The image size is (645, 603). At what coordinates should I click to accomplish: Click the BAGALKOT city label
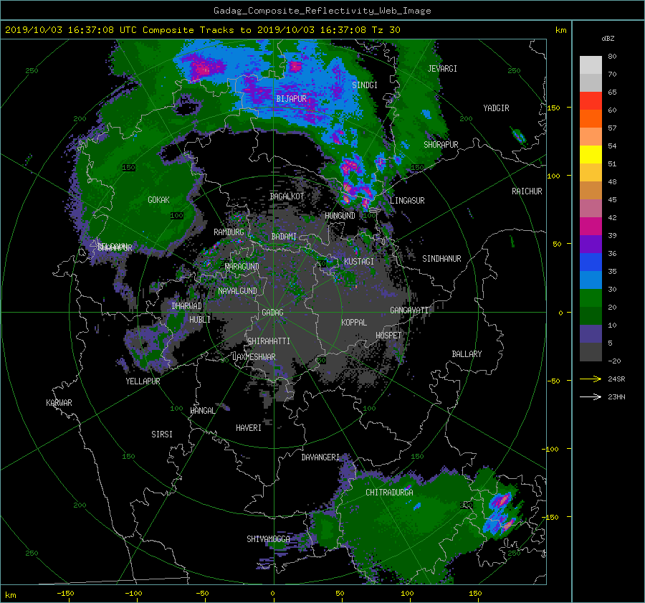pos(287,196)
